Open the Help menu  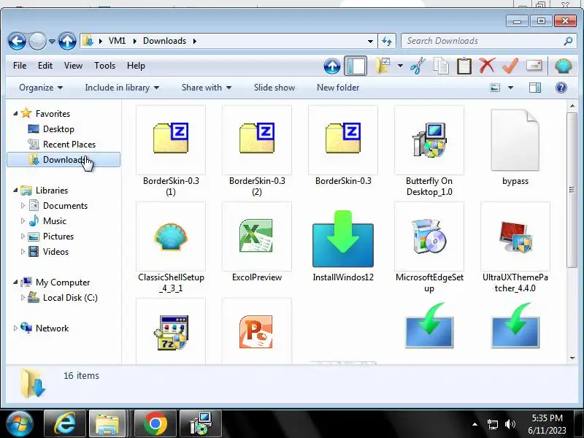coord(136,66)
